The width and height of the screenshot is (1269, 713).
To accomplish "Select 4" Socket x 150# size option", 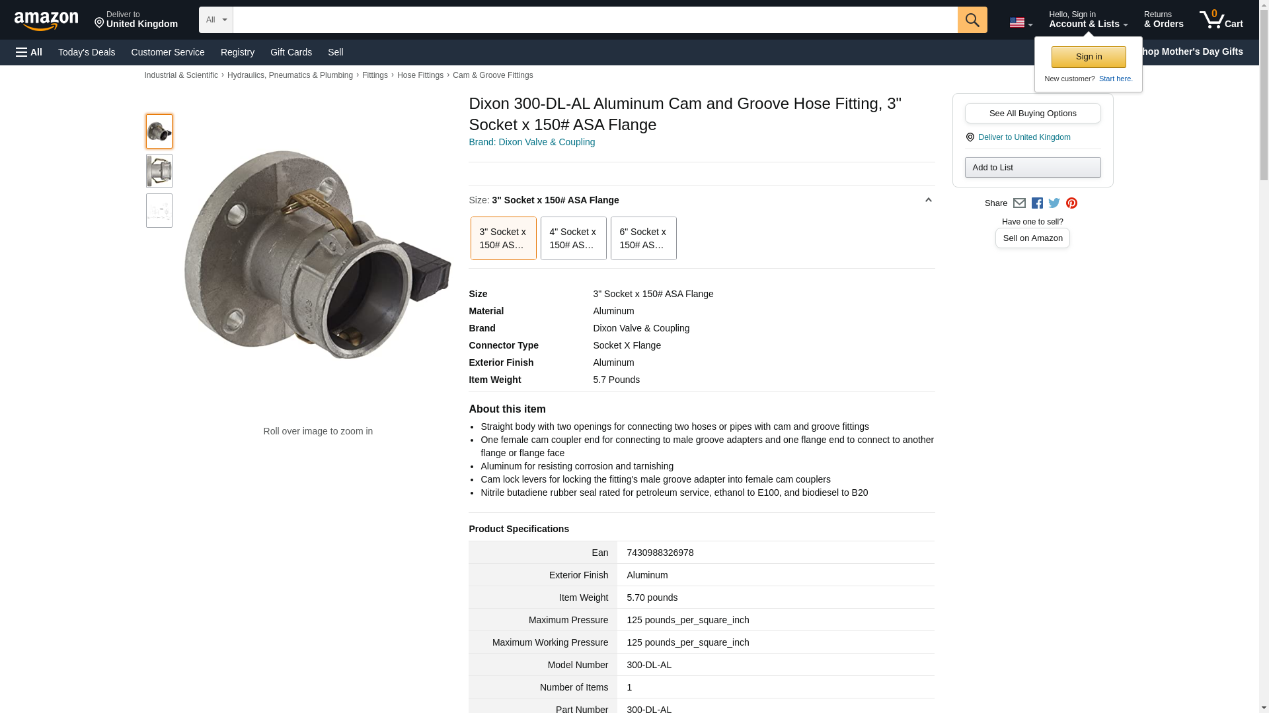I will 573,238.
